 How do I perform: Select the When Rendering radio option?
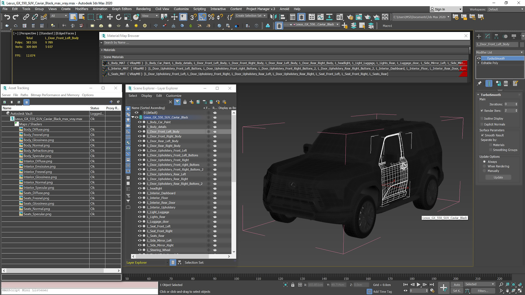tap(485, 166)
